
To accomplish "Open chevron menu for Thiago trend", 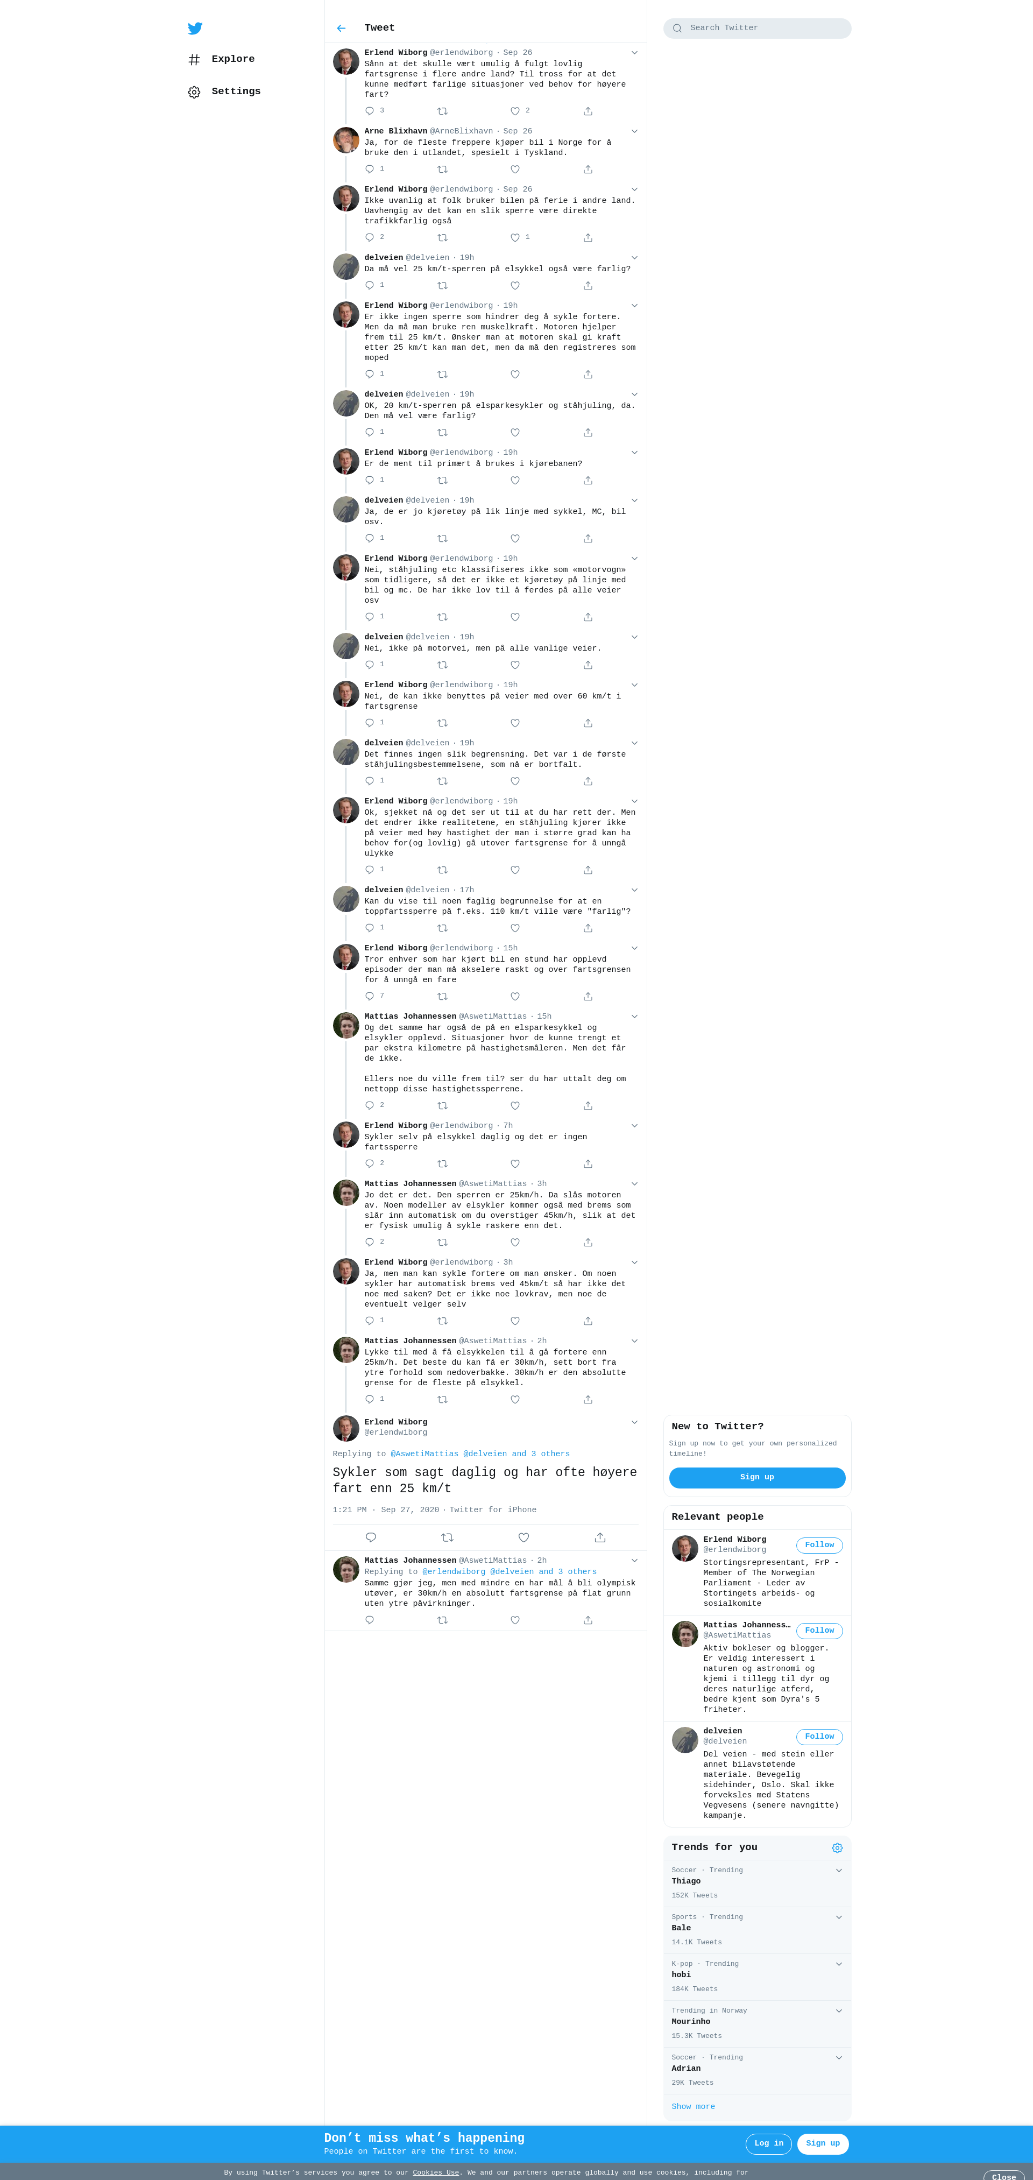I will click(x=839, y=1870).
